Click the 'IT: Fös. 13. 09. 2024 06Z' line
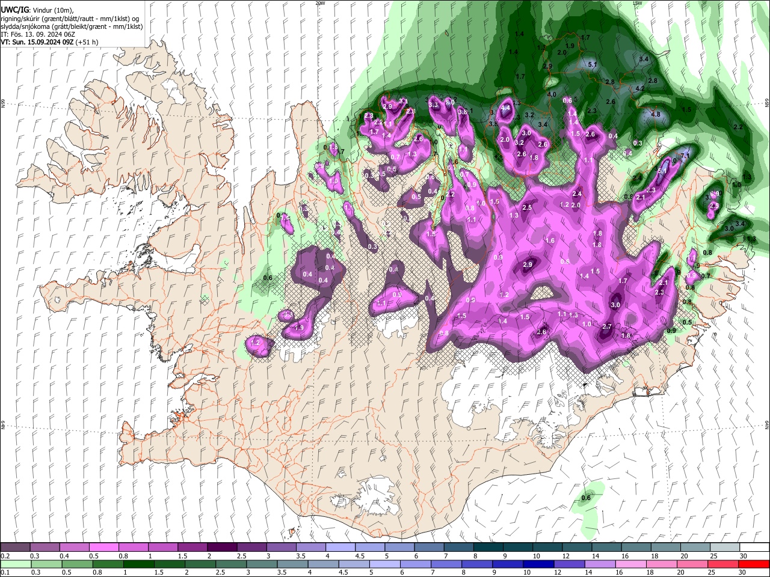770x577 pixels. pyautogui.click(x=38, y=34)
